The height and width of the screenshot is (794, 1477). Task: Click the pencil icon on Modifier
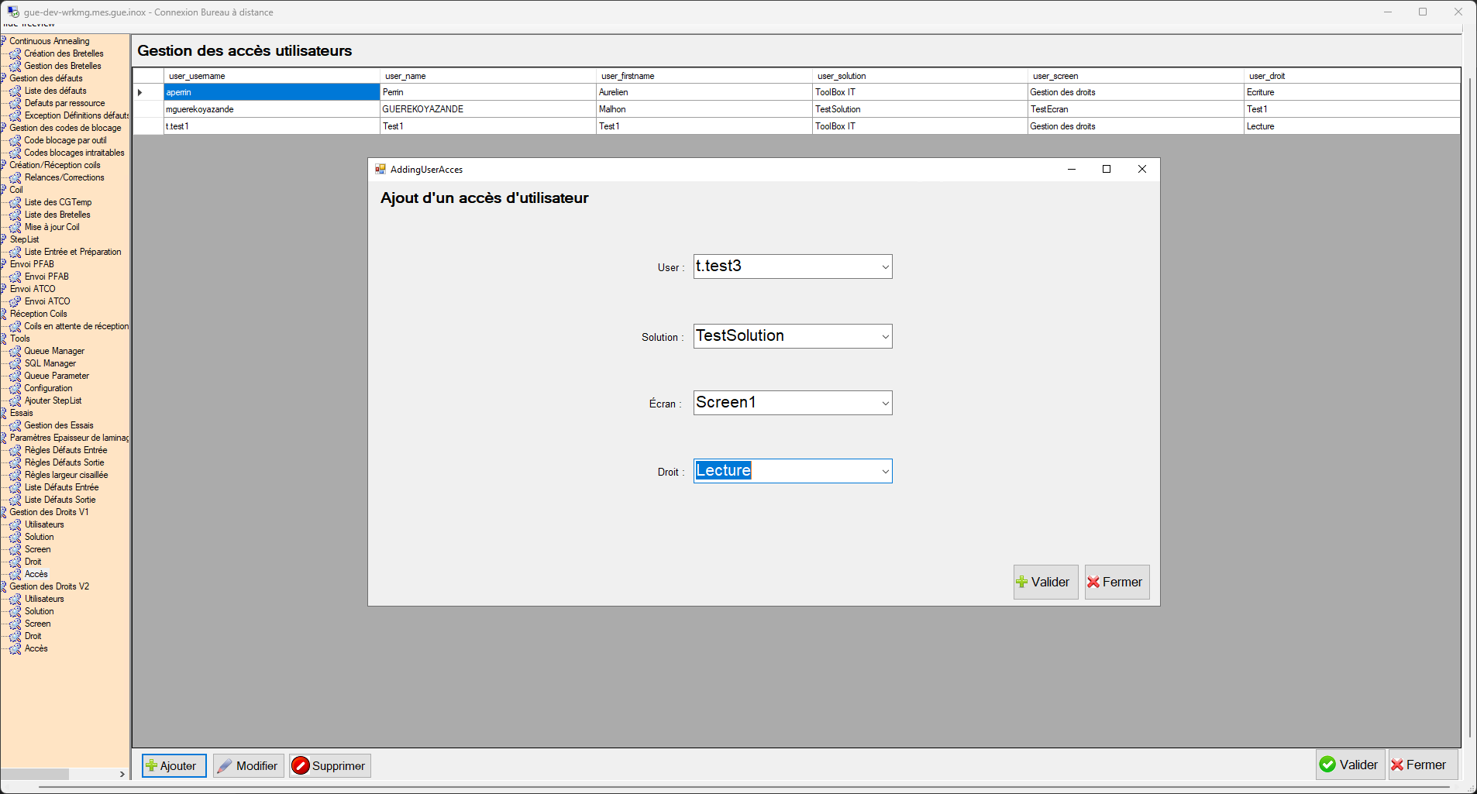click(x=225, y=766)
